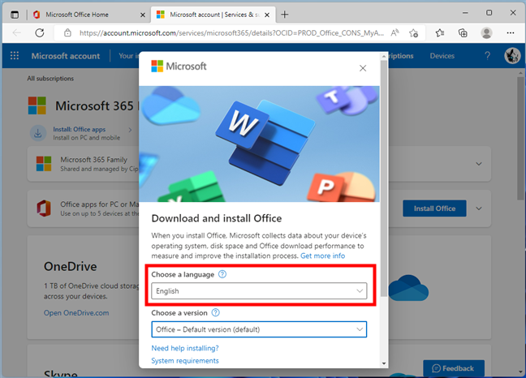Open browser profile avatar icon
This screenshot has width=526, height=378.
[486, 32]
